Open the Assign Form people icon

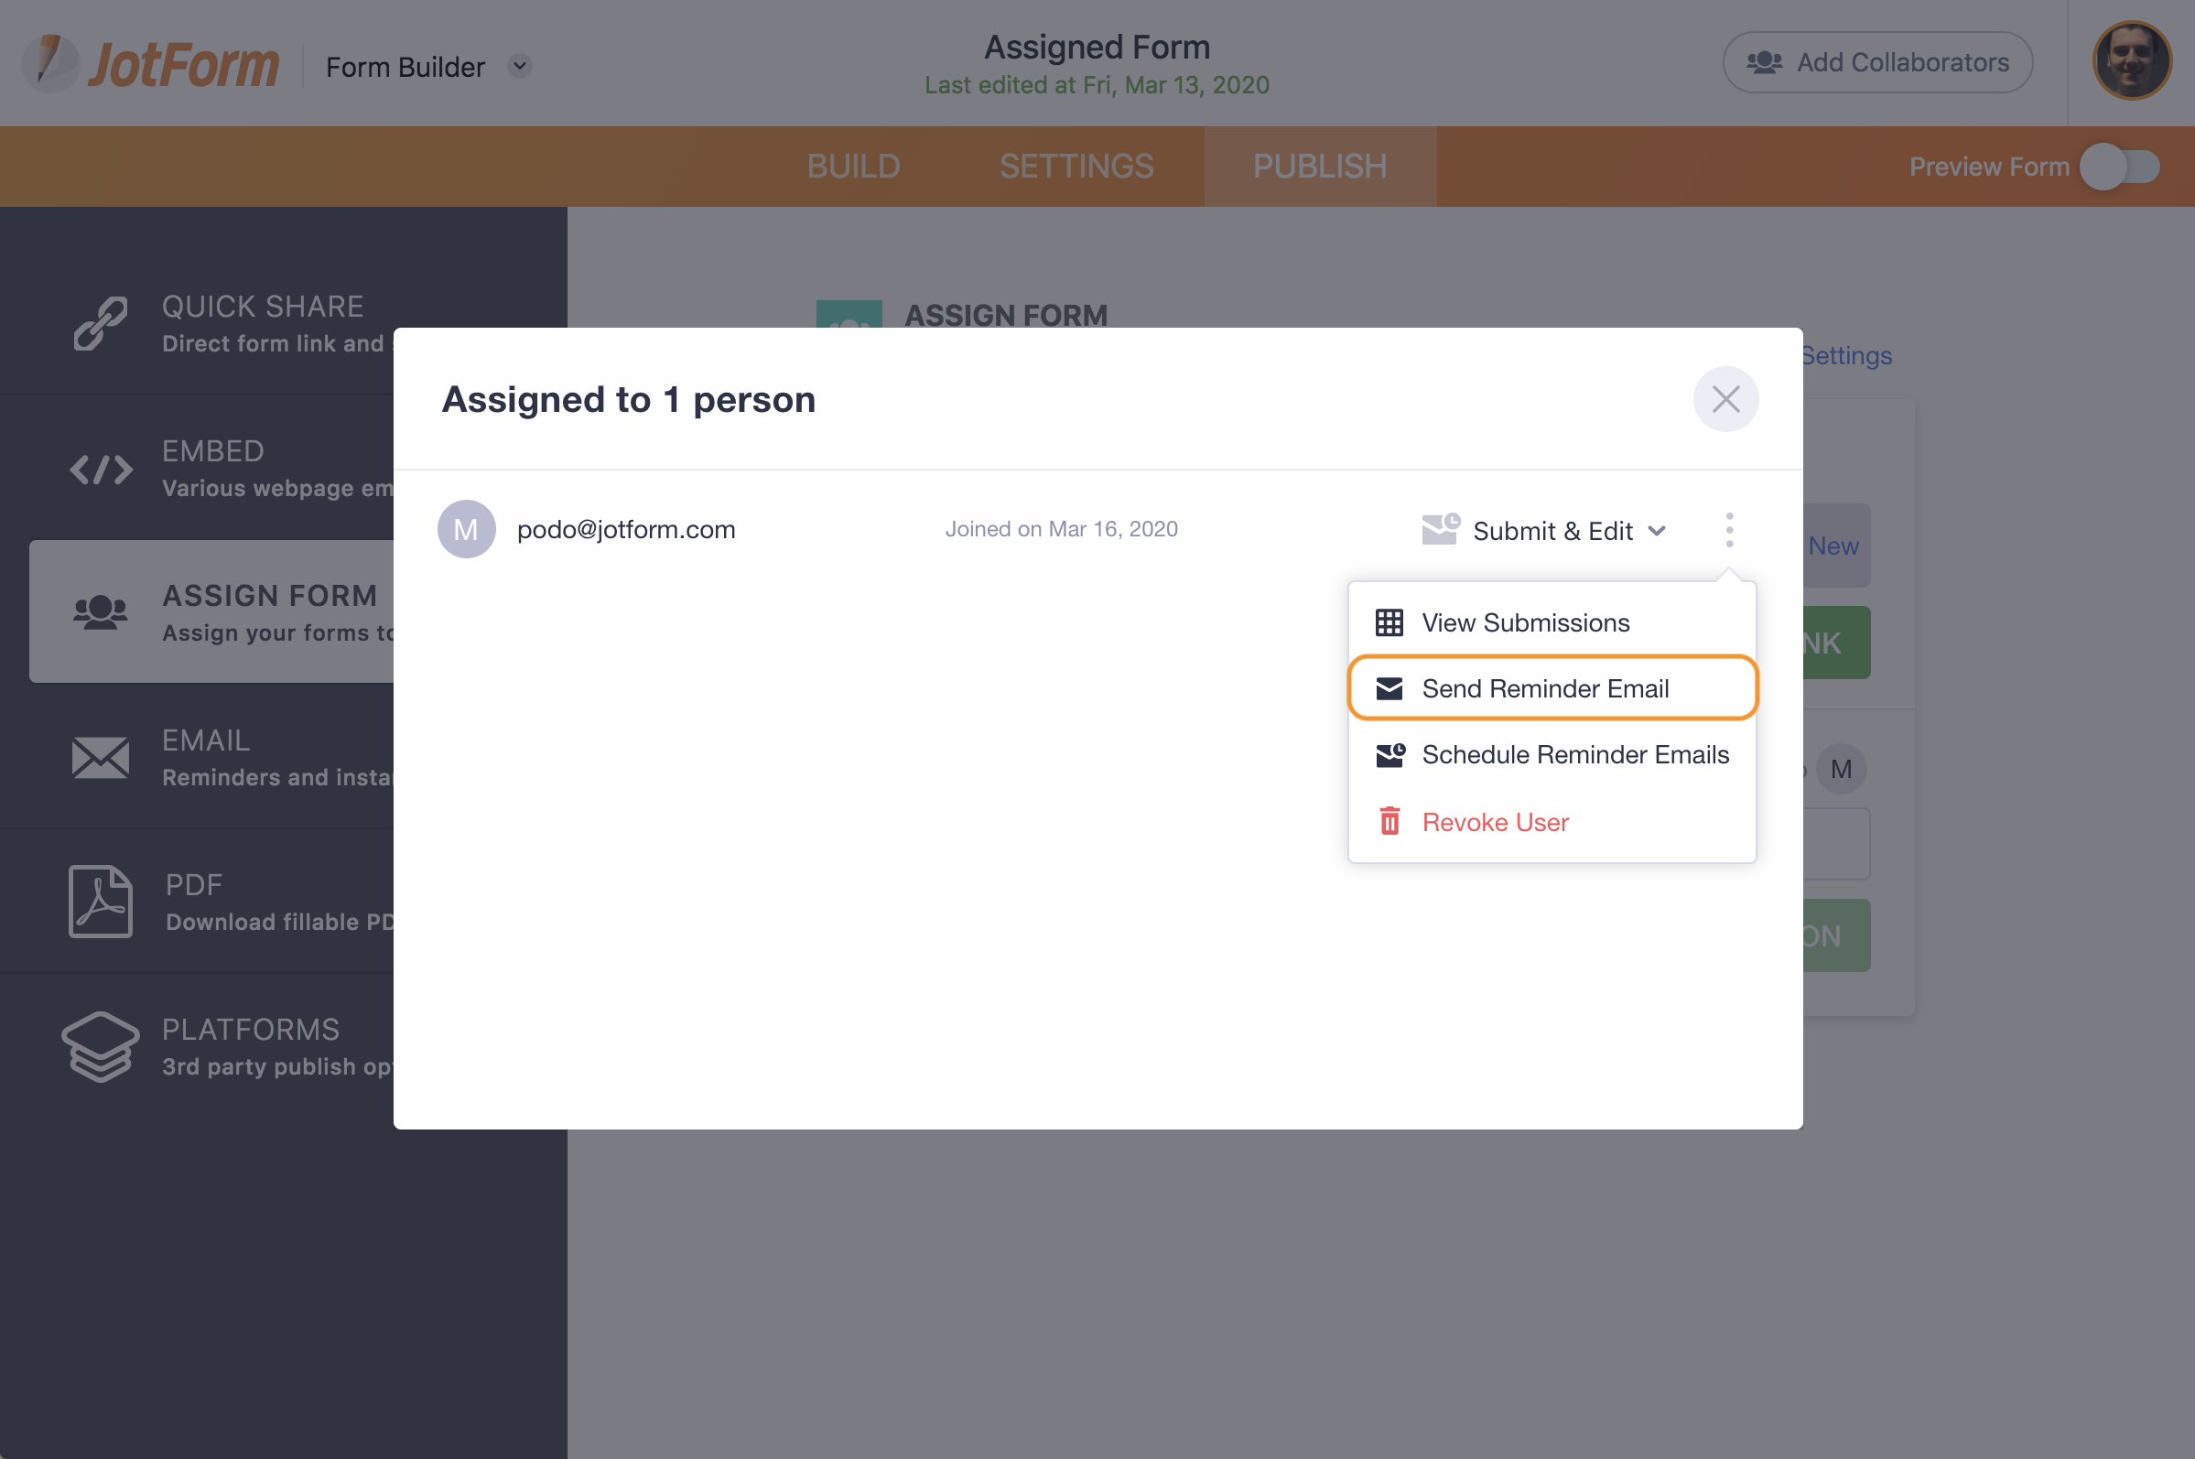click(100, 611)
